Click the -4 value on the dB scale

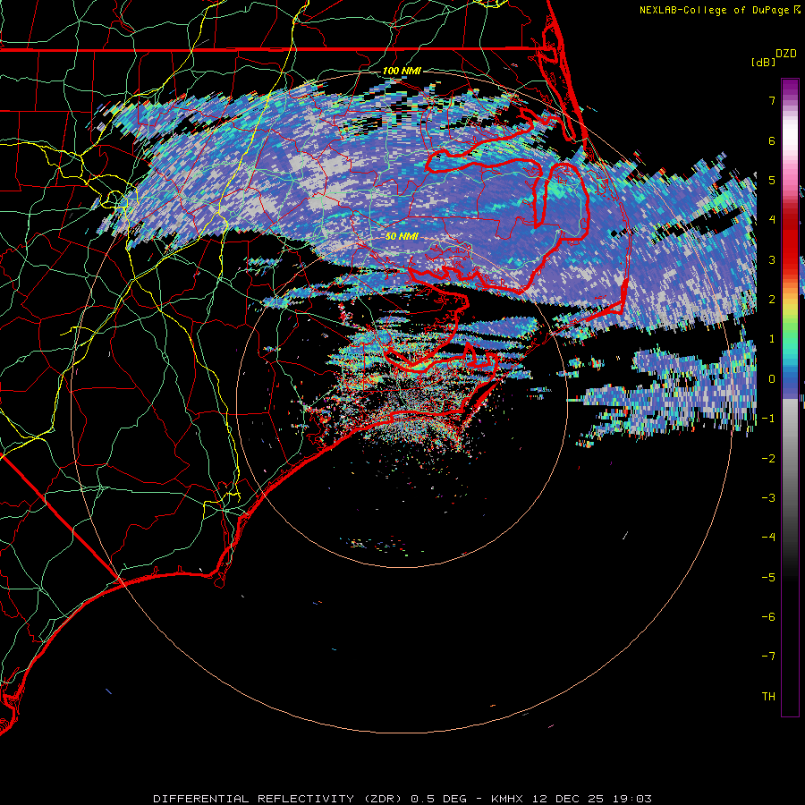768,538
